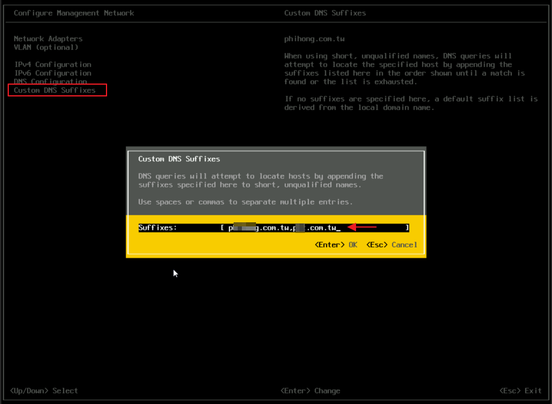Click Configure Management Network heading

click(x=74, y=13)
